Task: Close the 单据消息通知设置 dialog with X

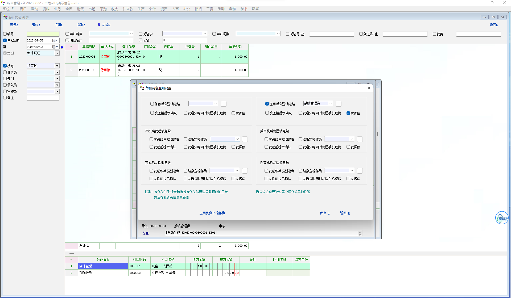Action: (369, 88)
